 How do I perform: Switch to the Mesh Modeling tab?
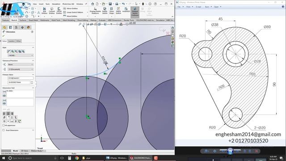pyautogui.click(x=69, y=20)
